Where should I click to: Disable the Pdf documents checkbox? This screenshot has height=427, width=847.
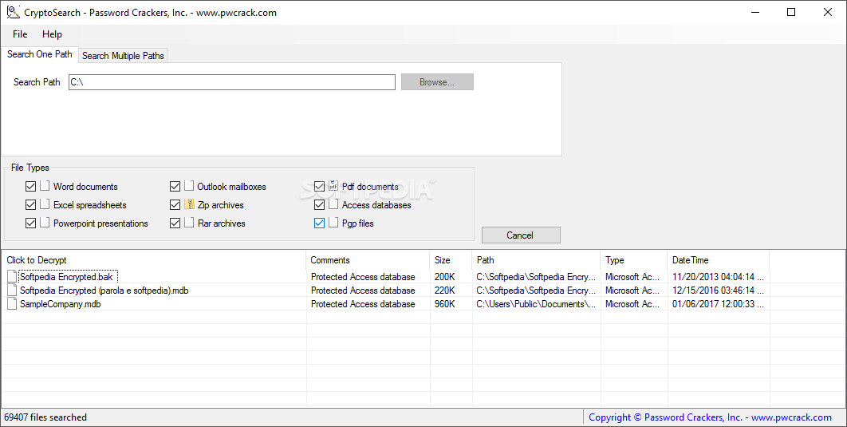click(x=319, y=187)
